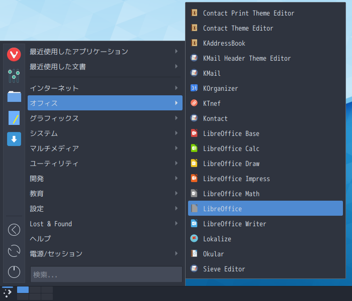
Task: Launch LibreOffice Draw
Action: 266,163
